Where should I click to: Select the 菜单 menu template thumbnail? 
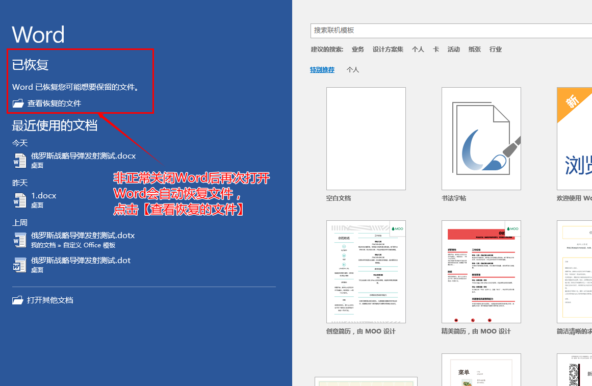point(481,370)
